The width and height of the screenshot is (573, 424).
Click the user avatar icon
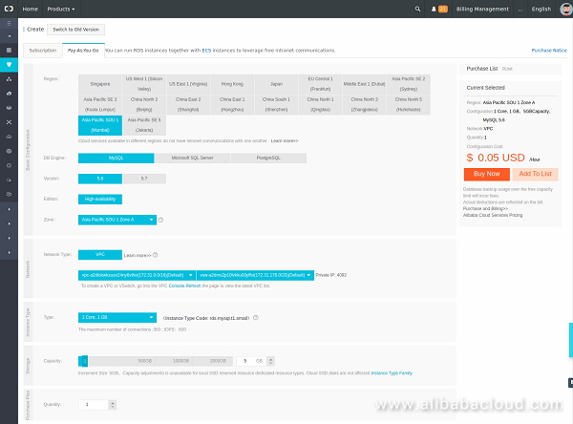coord(566,10)
